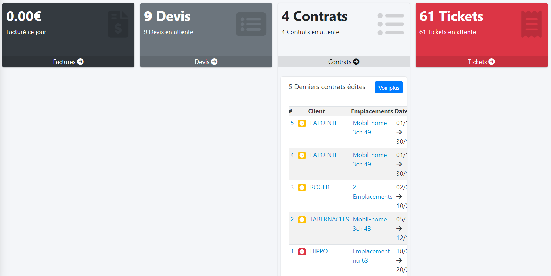Open the Tickets footer link
The width and height of the screenshot is (551, 276).
point(481,62)
